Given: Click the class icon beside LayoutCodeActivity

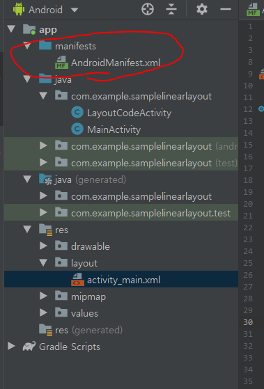Looking at the screenshot, I should (77, 113).
